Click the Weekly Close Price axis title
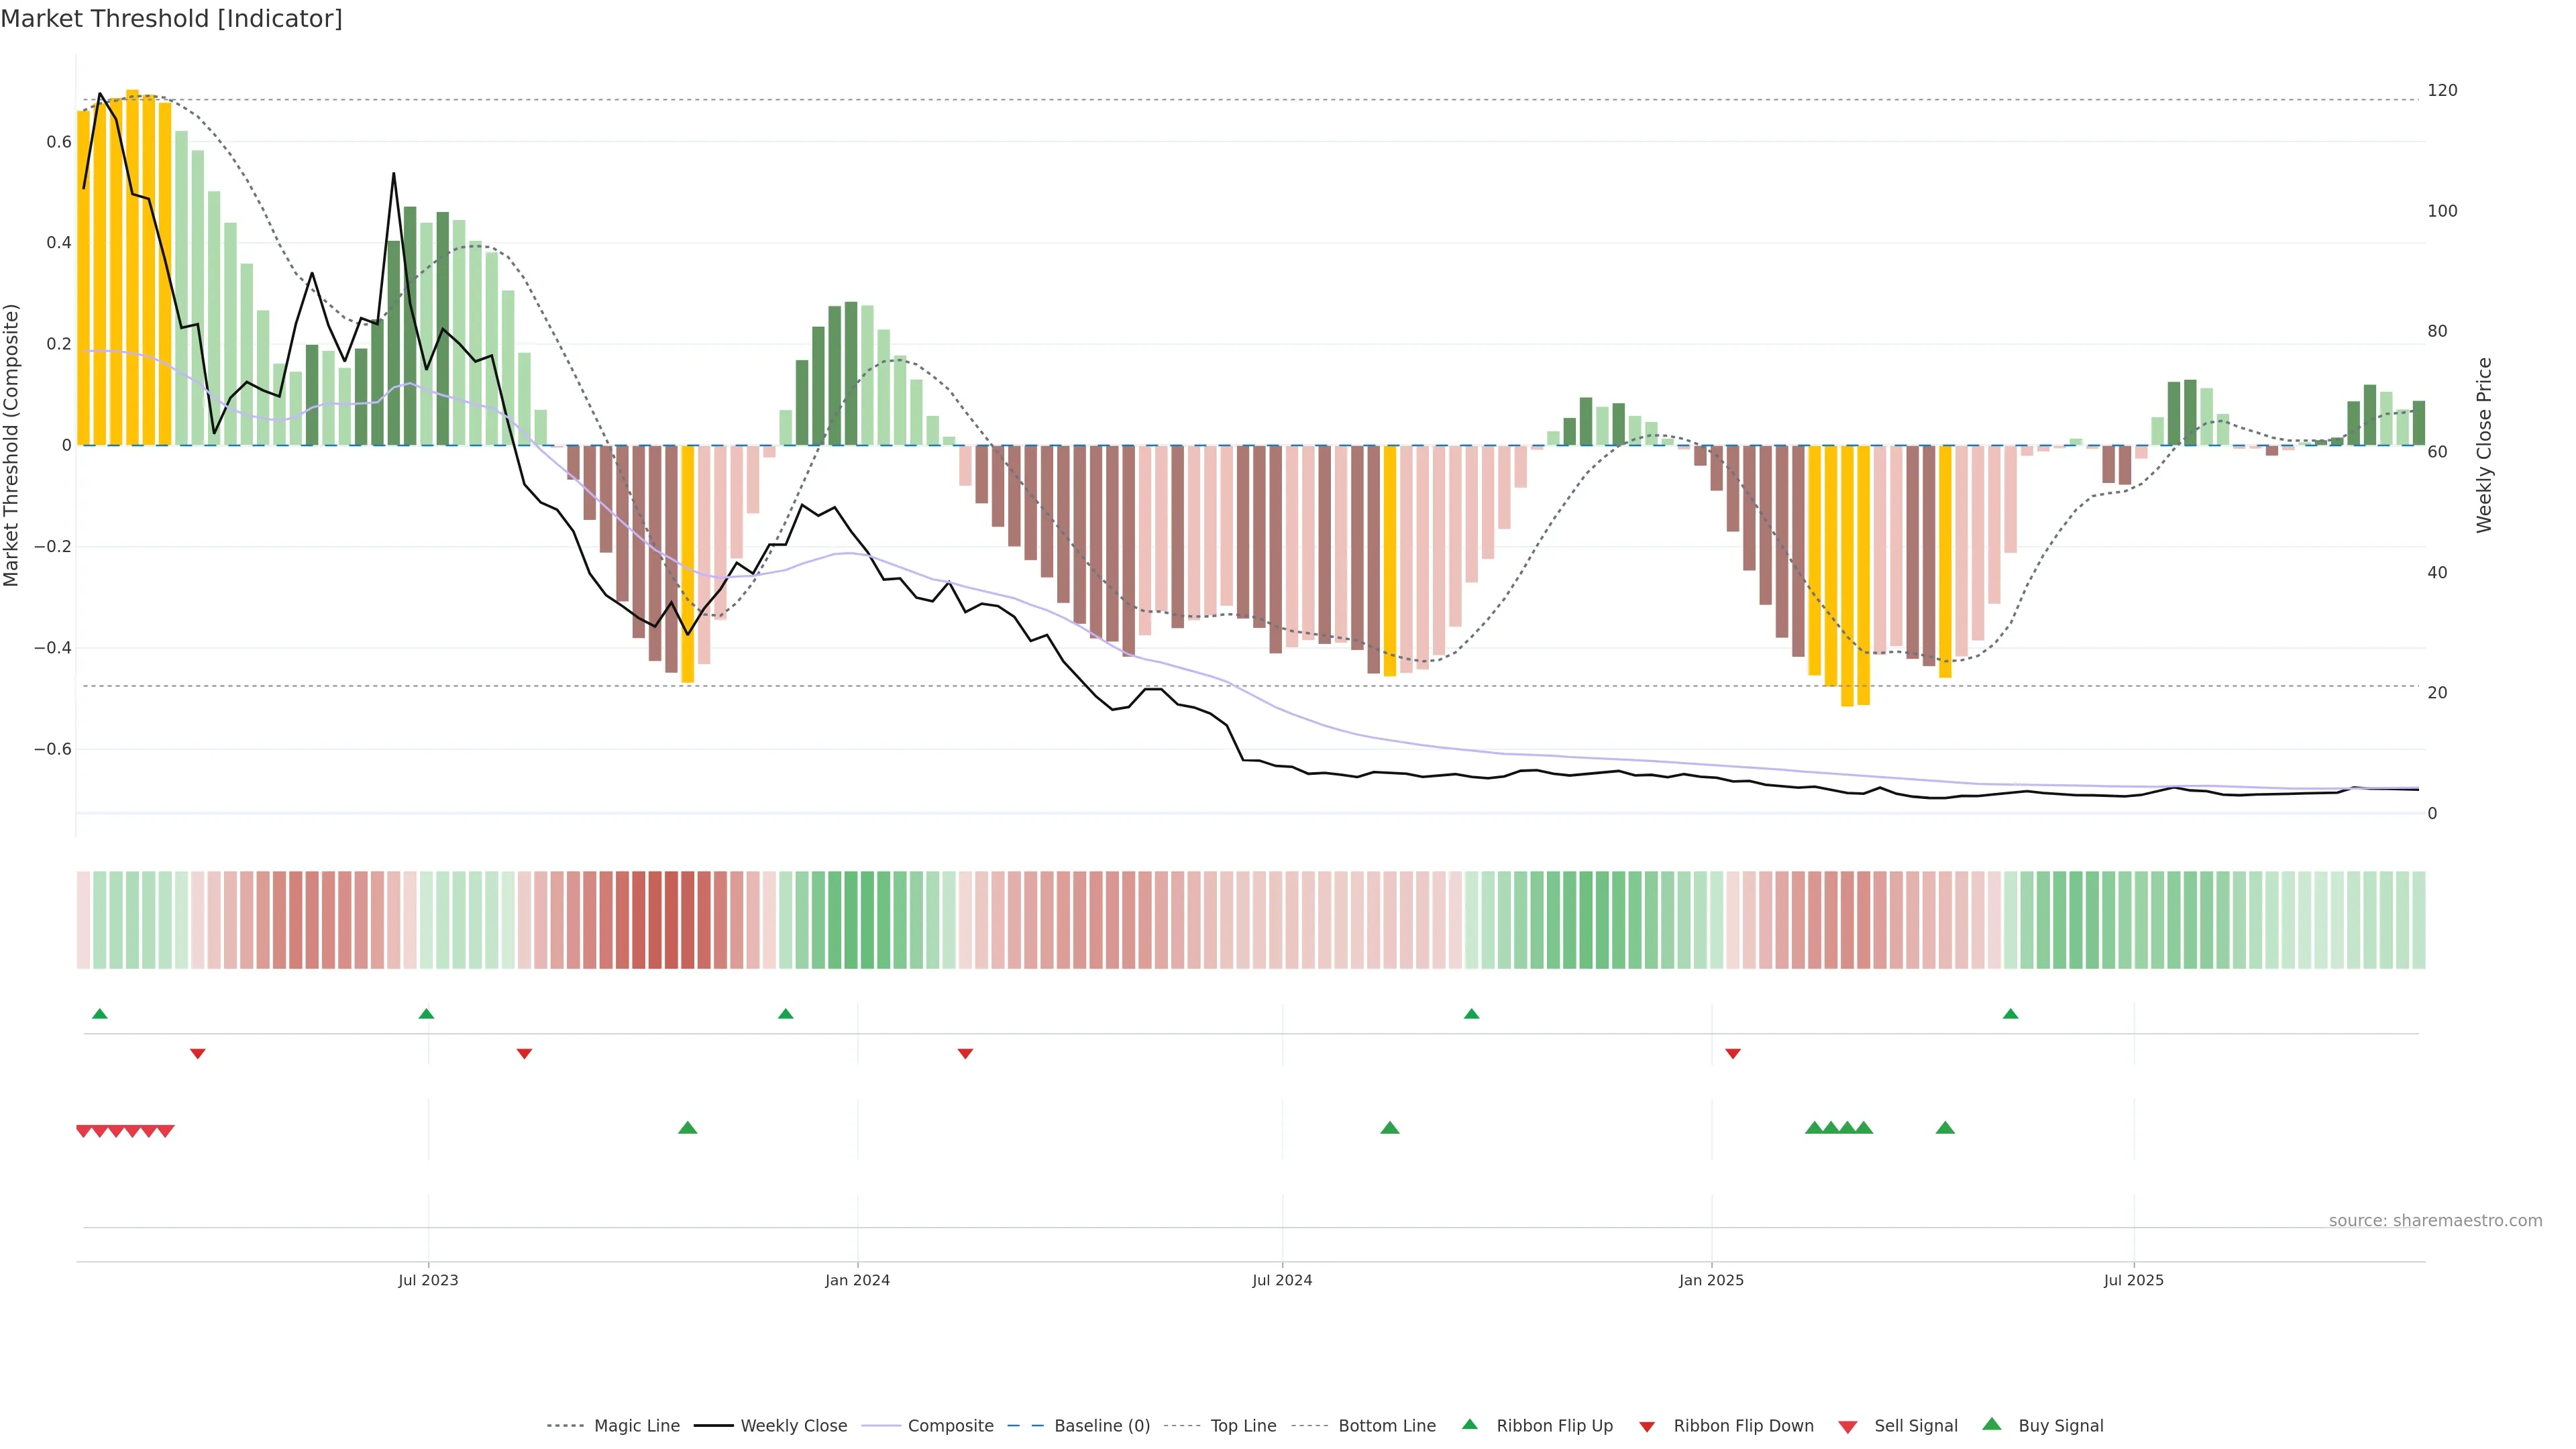The height and width of the screenshot is (1449, 2576). (x=2484, y=445)
